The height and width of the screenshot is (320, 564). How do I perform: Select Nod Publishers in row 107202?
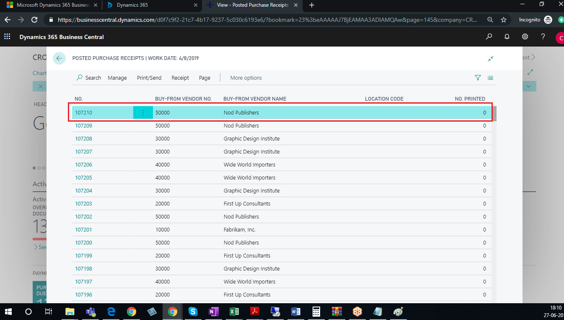point(241,217)
